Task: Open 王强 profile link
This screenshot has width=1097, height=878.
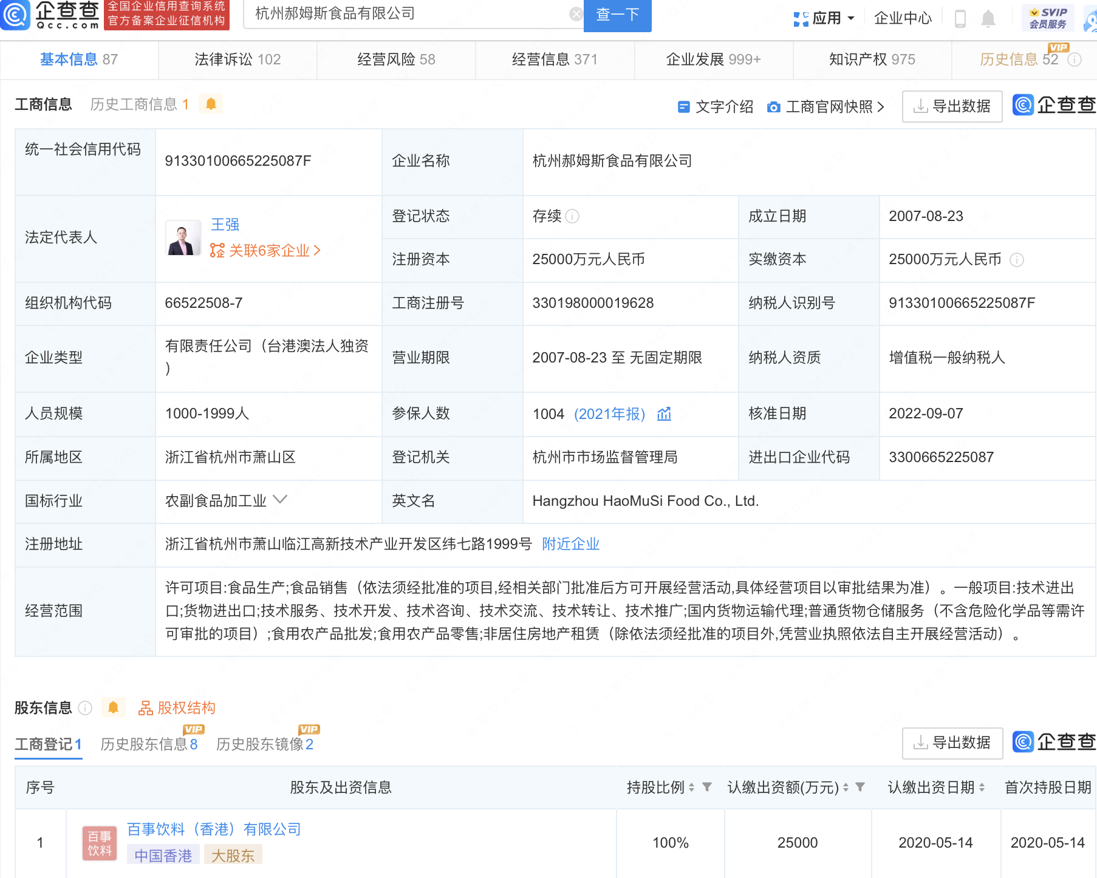Action: point(225,225)
